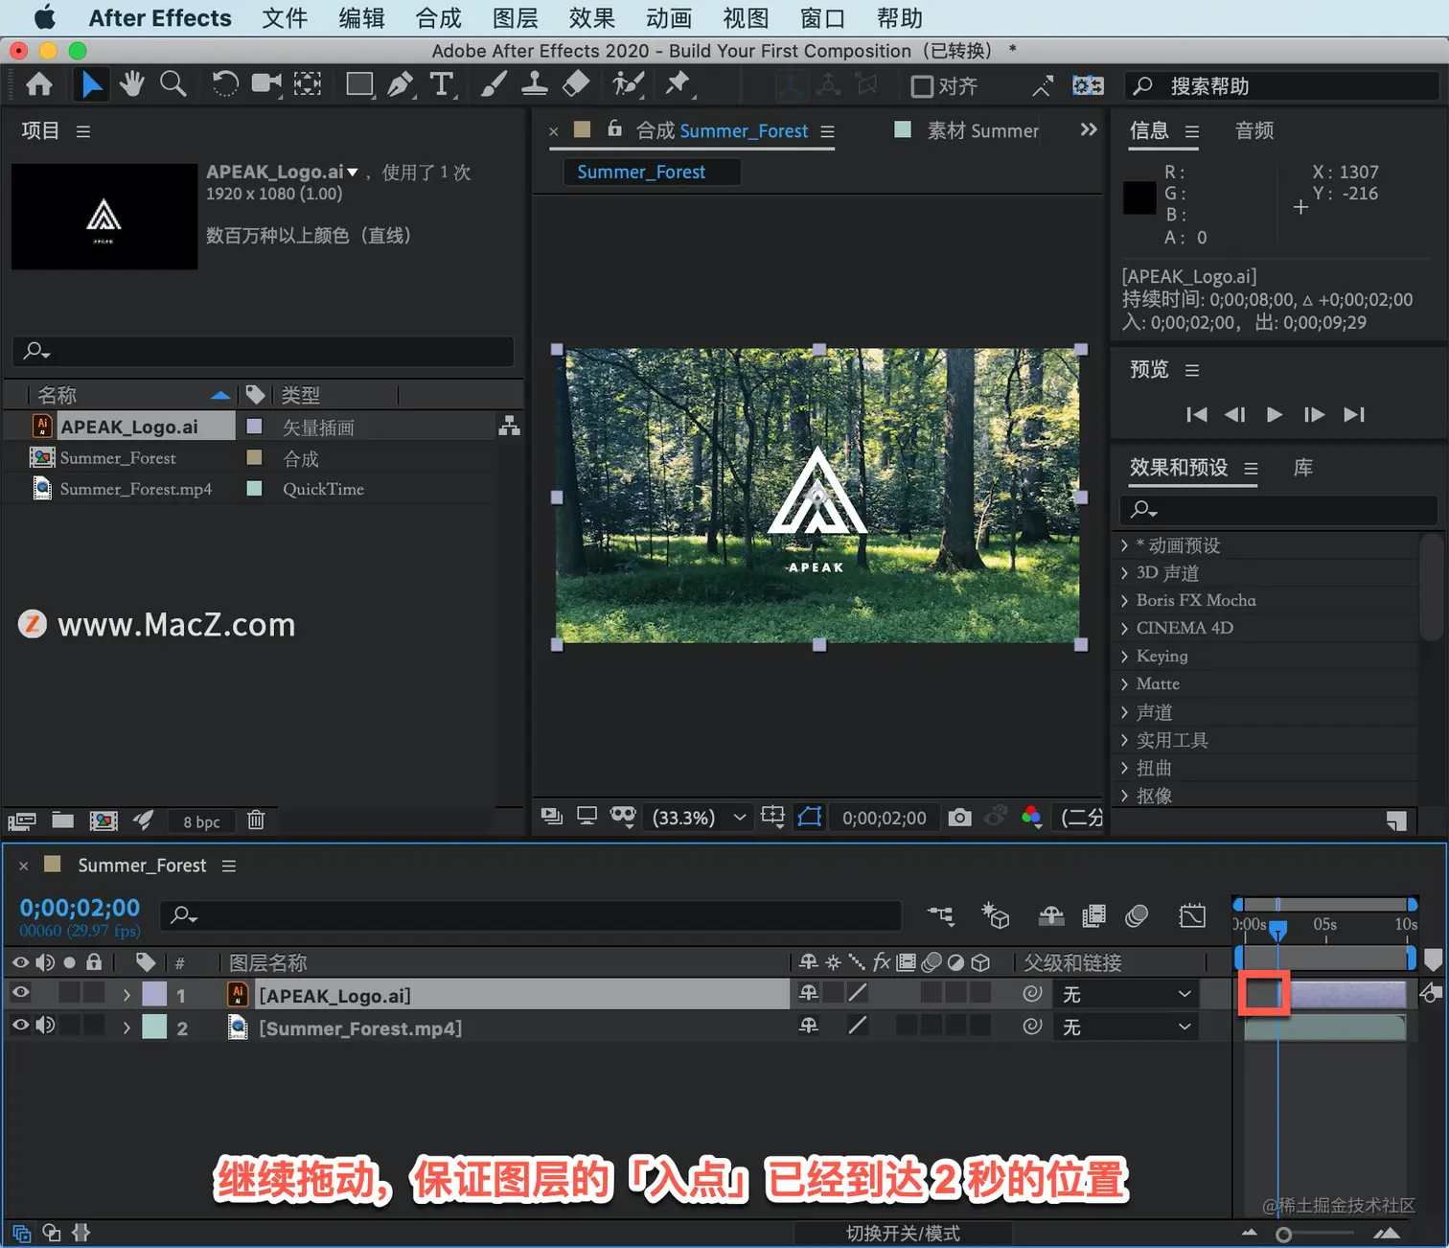The height and width of the screenshot is (1248, 1449).
Task: Select the Zoom magnifier tool
Action: 173,84
